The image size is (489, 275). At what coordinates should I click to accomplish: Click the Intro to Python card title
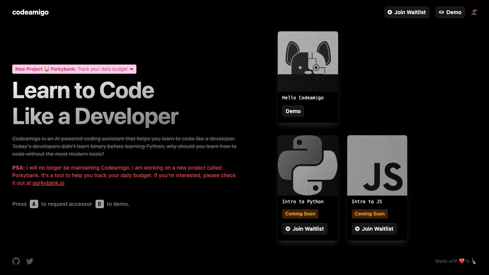(303, 202)
